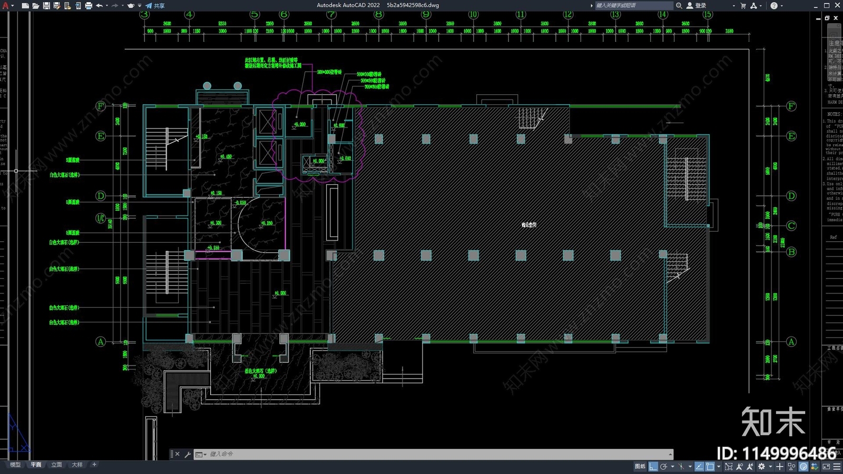843x474 pixels.
Task: Switch to the 平面 layout tab
Action: 36,465
